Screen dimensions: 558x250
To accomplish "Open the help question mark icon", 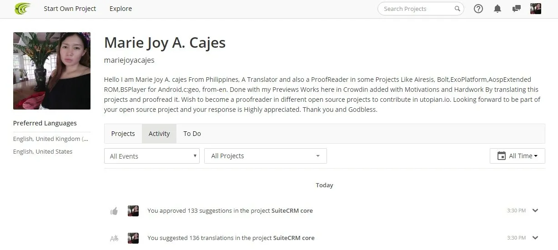I will [478, 9].
